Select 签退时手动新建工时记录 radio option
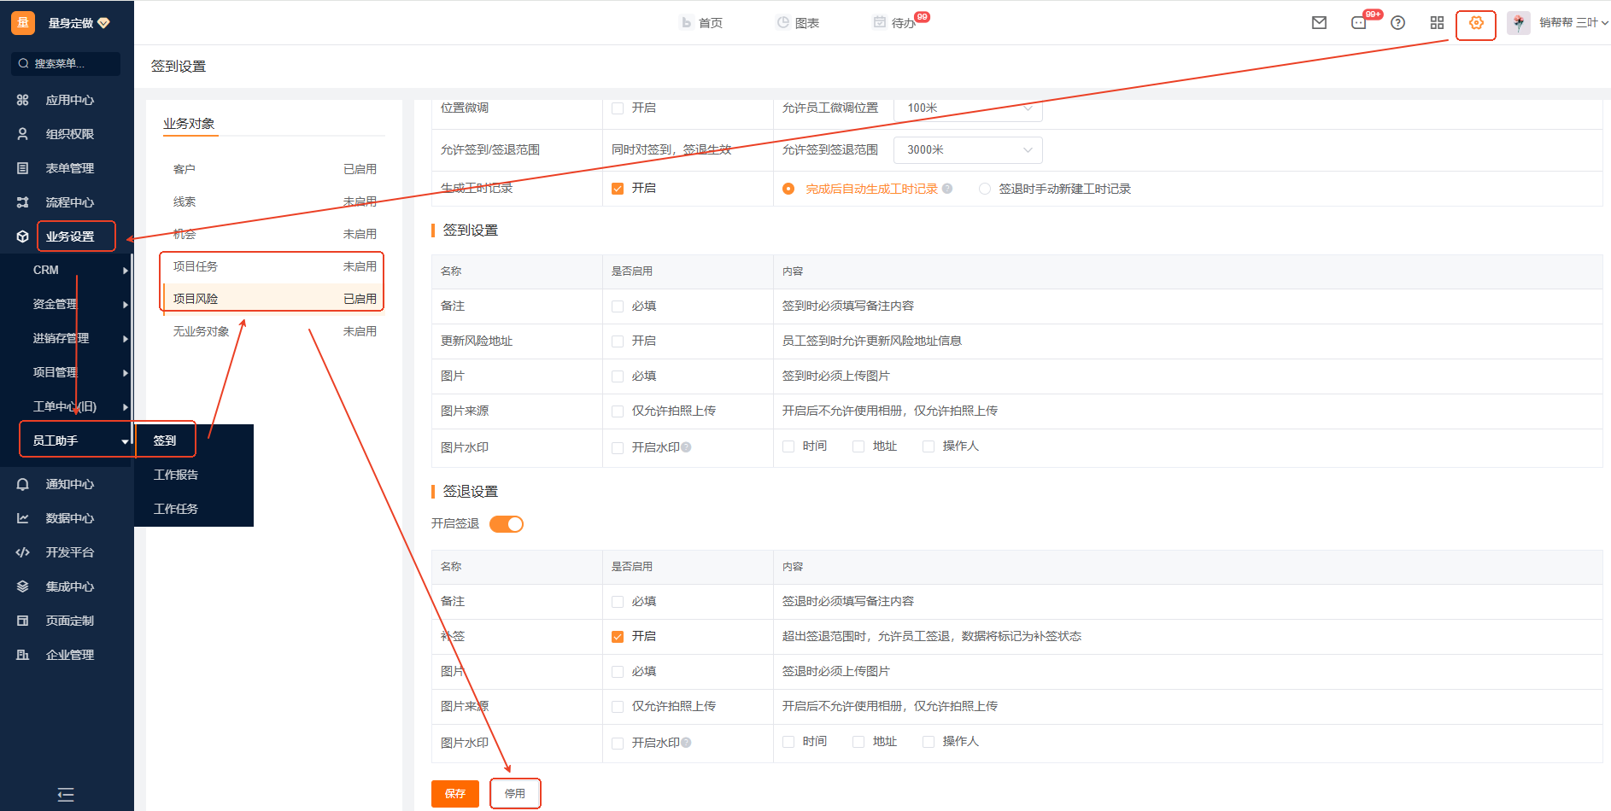Viewport: 1611px width, 811px height. tap(985, 189)
